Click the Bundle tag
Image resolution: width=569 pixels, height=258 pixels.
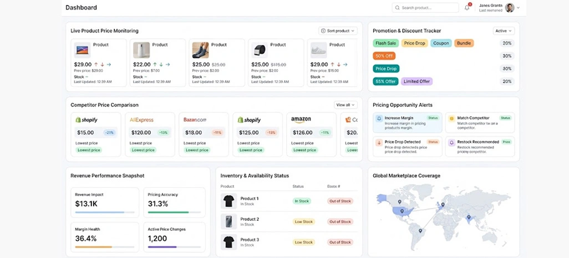[x=464, y=43]
